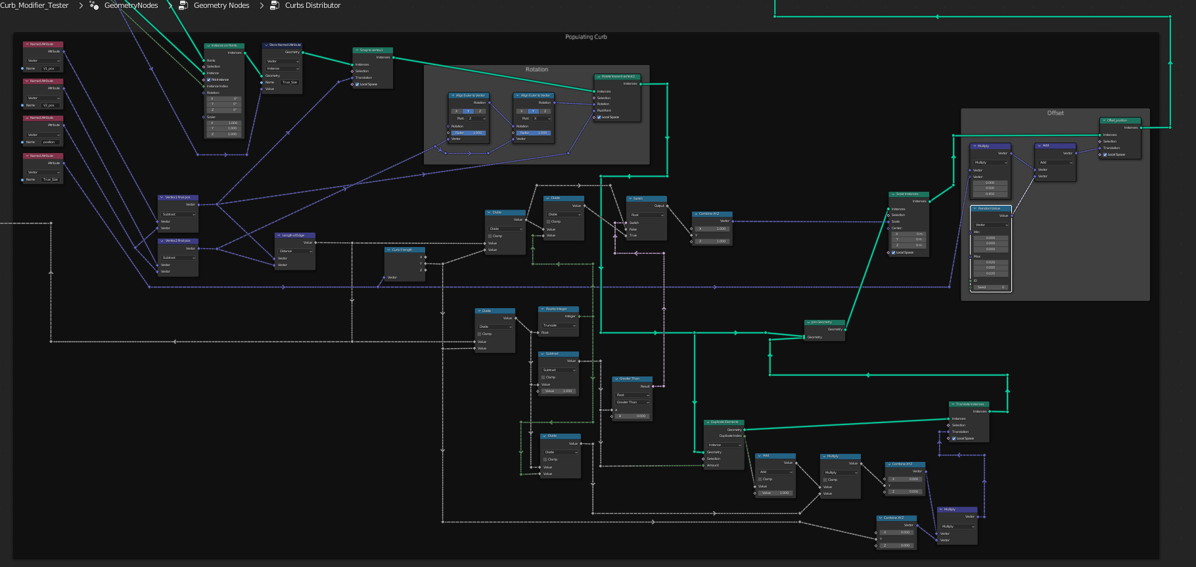Collapse the Switch node
Image resolution: width=1196 pixels, height=567 pixels.
coord(630,198)
